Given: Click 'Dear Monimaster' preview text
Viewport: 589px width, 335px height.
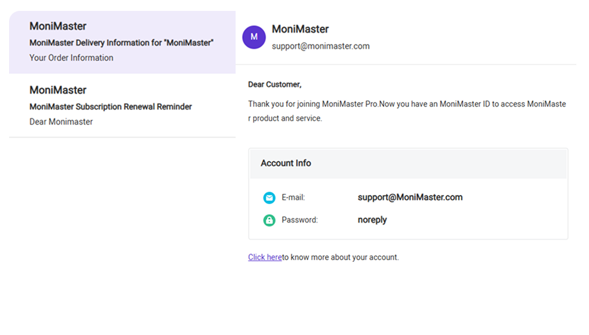Looking at the screenshot, I should (x=61, y=122).
